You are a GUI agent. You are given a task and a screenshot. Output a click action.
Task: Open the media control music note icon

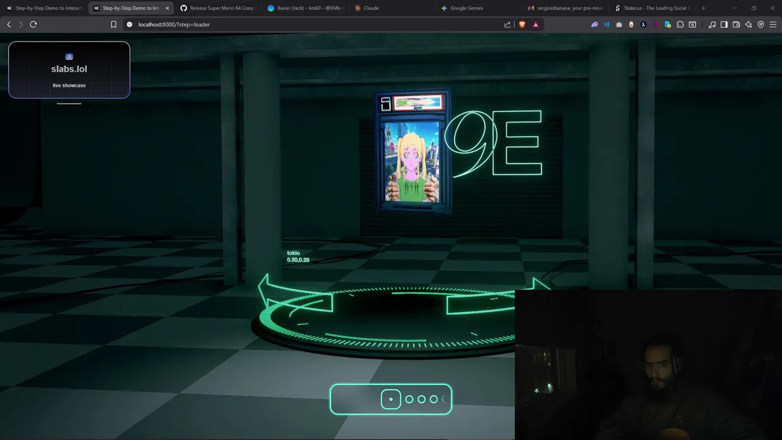click(712, 24)
